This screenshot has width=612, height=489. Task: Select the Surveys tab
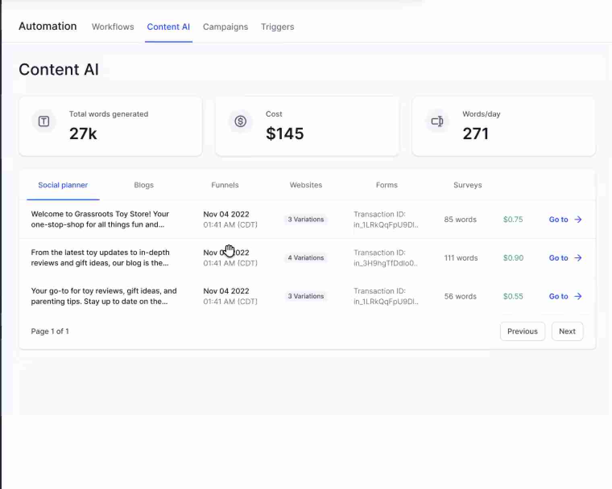[467, 185]
